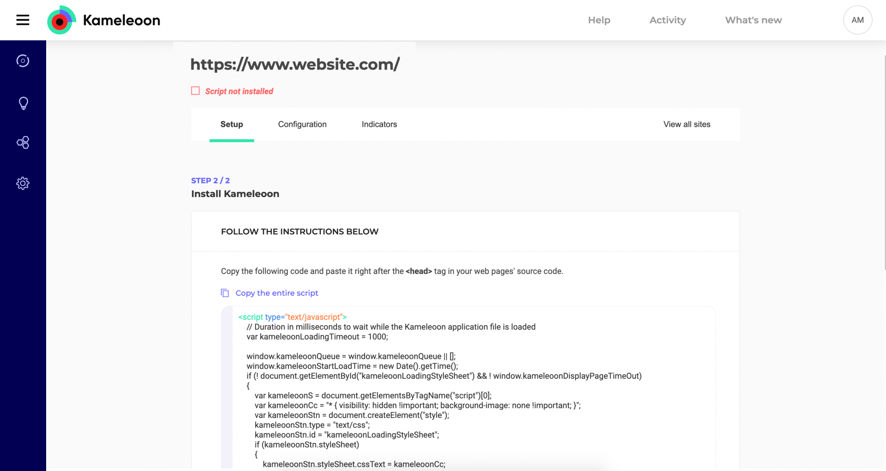Open the hexagon cluster icon in sidebar
Image resolution: width=886 pixels, height=471 pixels.
[23, 143]
